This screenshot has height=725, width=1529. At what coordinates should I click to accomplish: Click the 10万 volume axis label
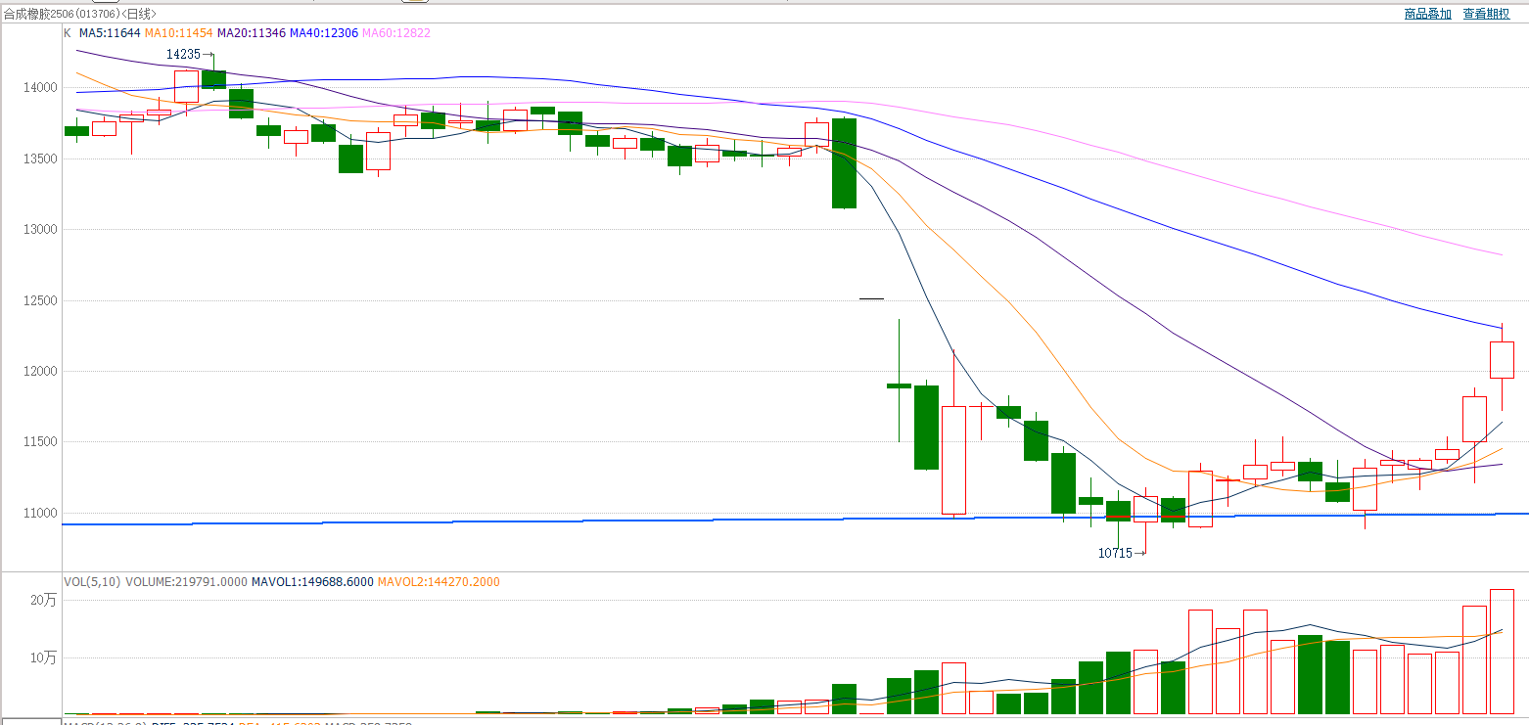click(x=45, y=657)
